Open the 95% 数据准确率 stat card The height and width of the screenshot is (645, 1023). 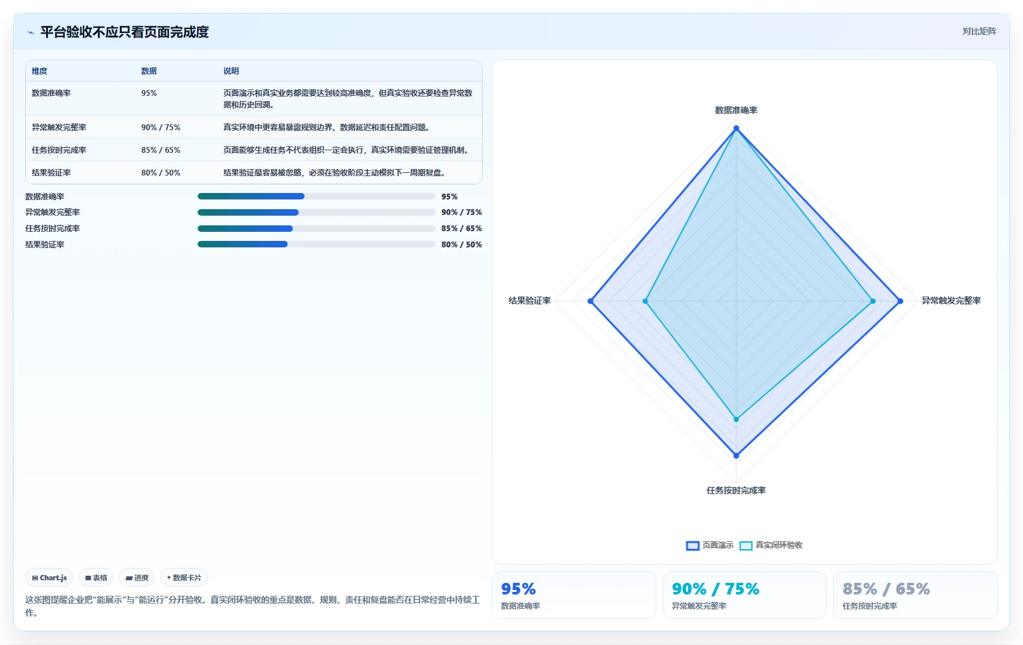click(574, 595)
